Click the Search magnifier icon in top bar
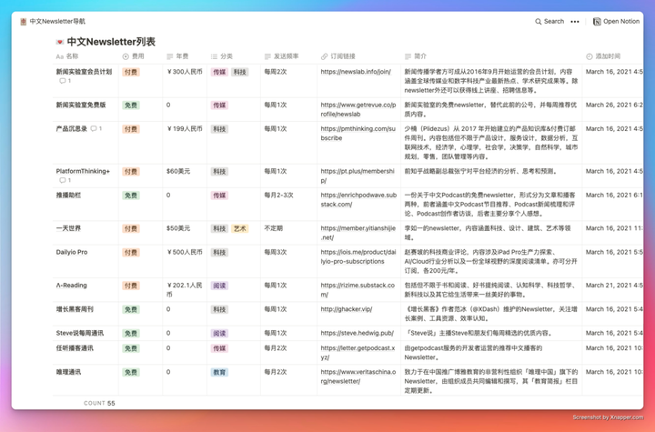 click(539, 22)
